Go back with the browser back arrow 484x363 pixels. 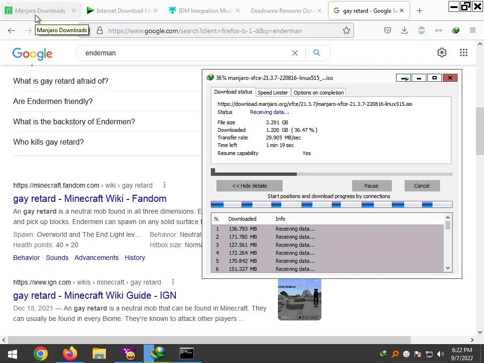[x=11, y=31]
